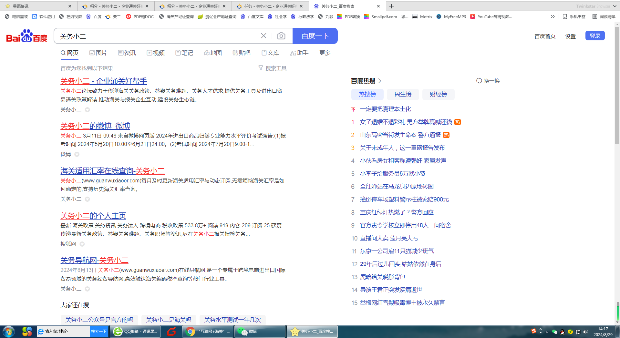Open bookmark PDF转DOC
The width and height of the screenshot is (620, 338).
pos(140,16)
